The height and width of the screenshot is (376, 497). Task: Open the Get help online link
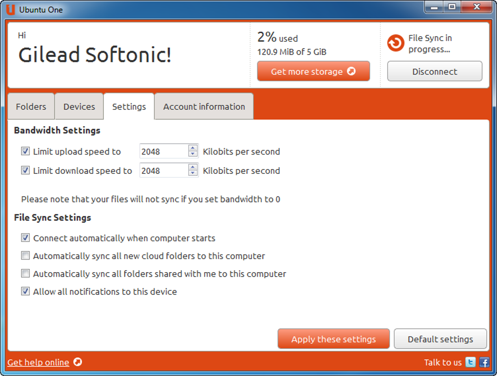point(38,362)
